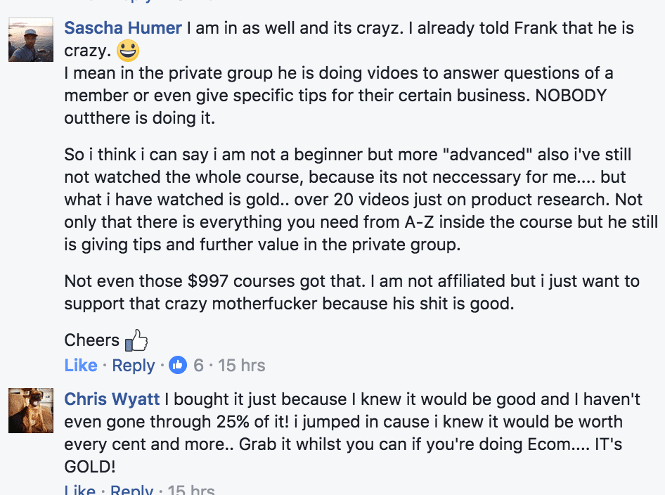Open Chris Wyatt's profile picture
665x495 pixels.
click(x=31, y=410)
